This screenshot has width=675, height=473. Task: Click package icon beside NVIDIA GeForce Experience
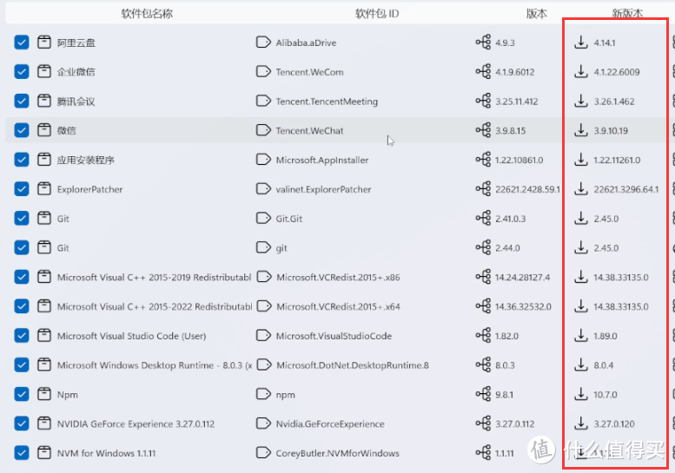tap(44, 424)
